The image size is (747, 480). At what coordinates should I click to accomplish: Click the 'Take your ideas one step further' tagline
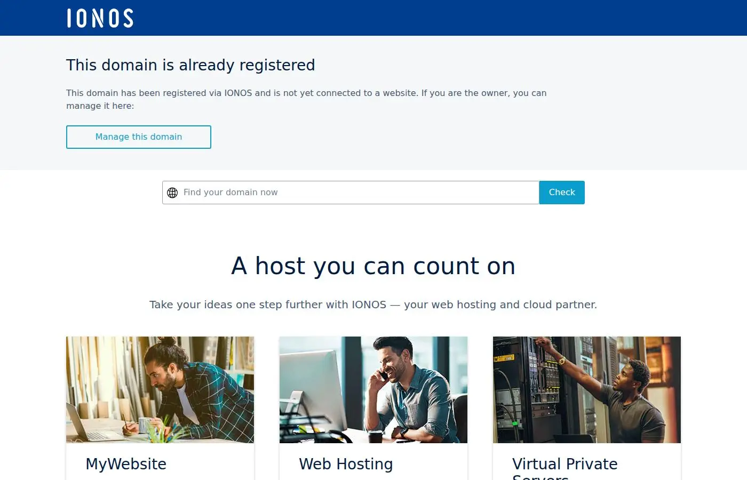click(x=373, y=305)
